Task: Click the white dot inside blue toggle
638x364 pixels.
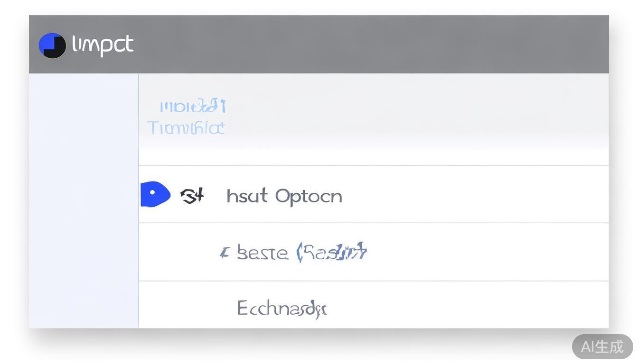Action: [152, 193]
